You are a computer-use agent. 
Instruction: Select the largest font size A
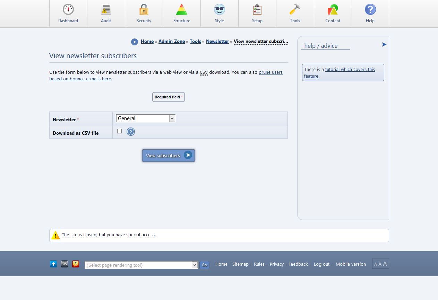(x=385, y=264)
